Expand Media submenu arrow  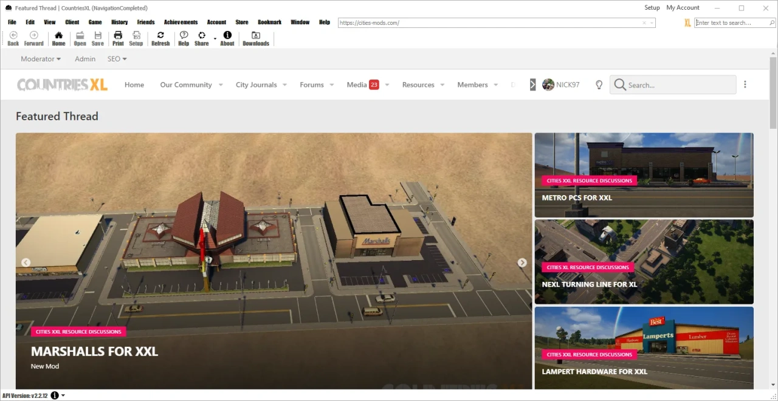387,85
